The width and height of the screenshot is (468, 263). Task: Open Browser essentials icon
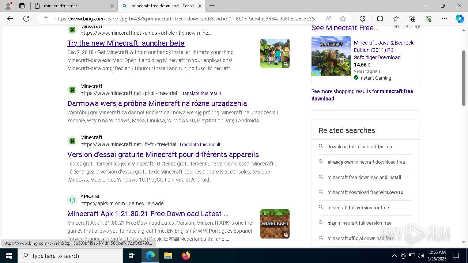[x=429, y=19]
